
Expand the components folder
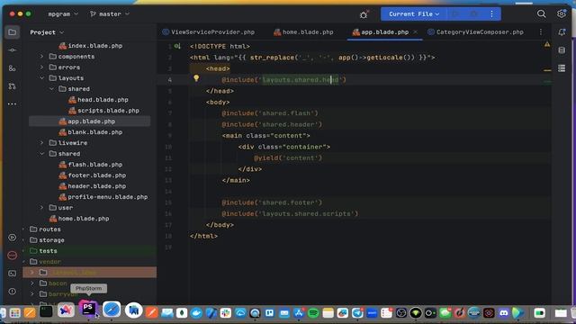tap(42, 57)
